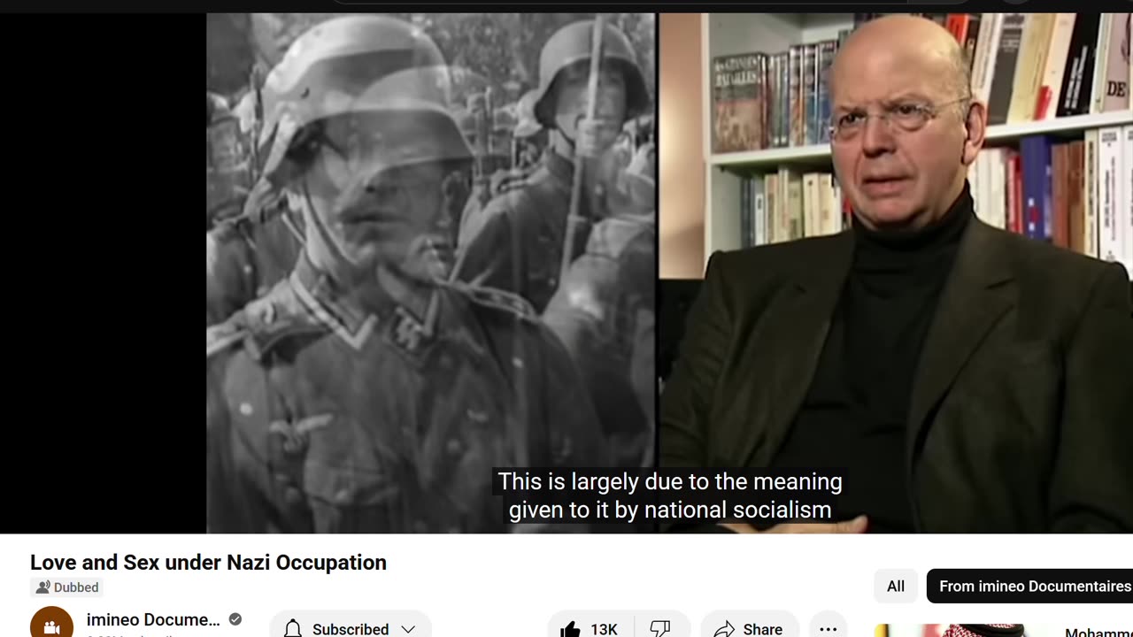1133x637 pixels.
Task: Open the imineo Documentaires channel name link
Action: point(153,619)
